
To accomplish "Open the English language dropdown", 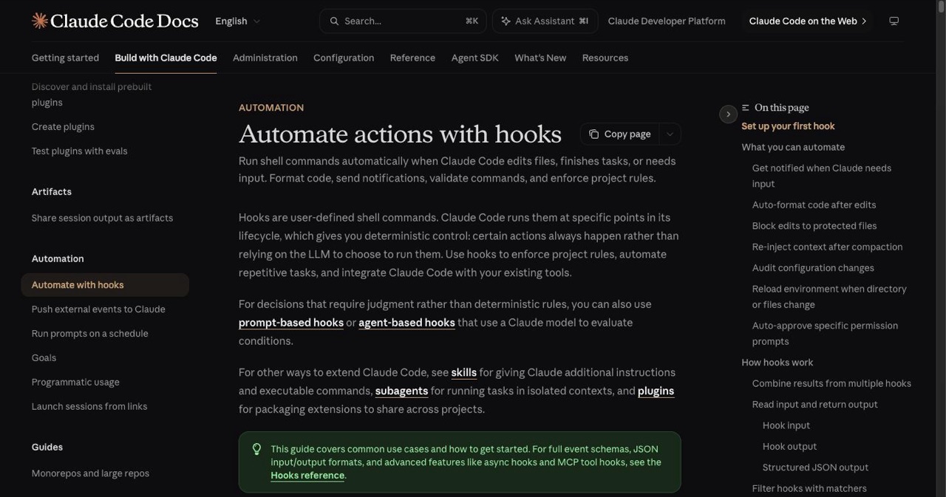I will tap(237, 21).
